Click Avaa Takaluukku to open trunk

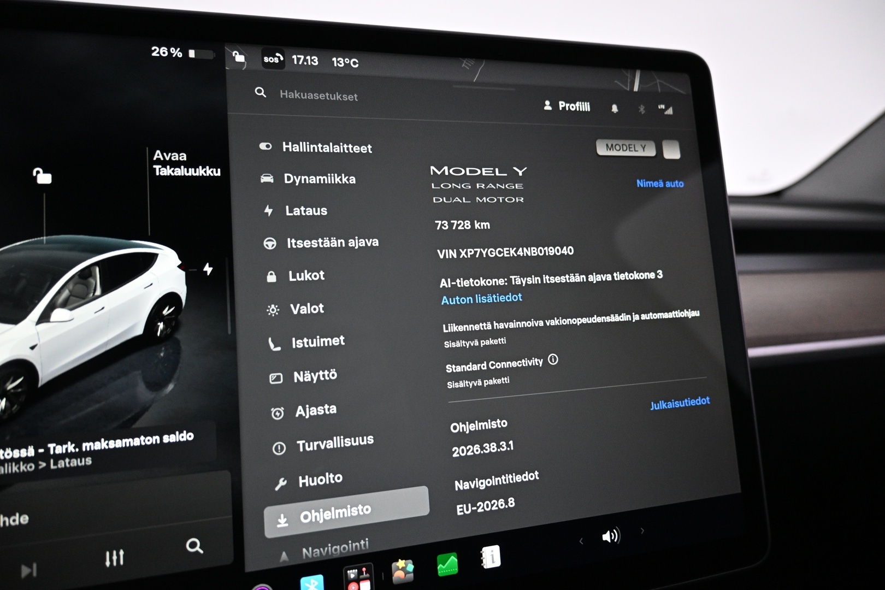[x=186, y=163]
